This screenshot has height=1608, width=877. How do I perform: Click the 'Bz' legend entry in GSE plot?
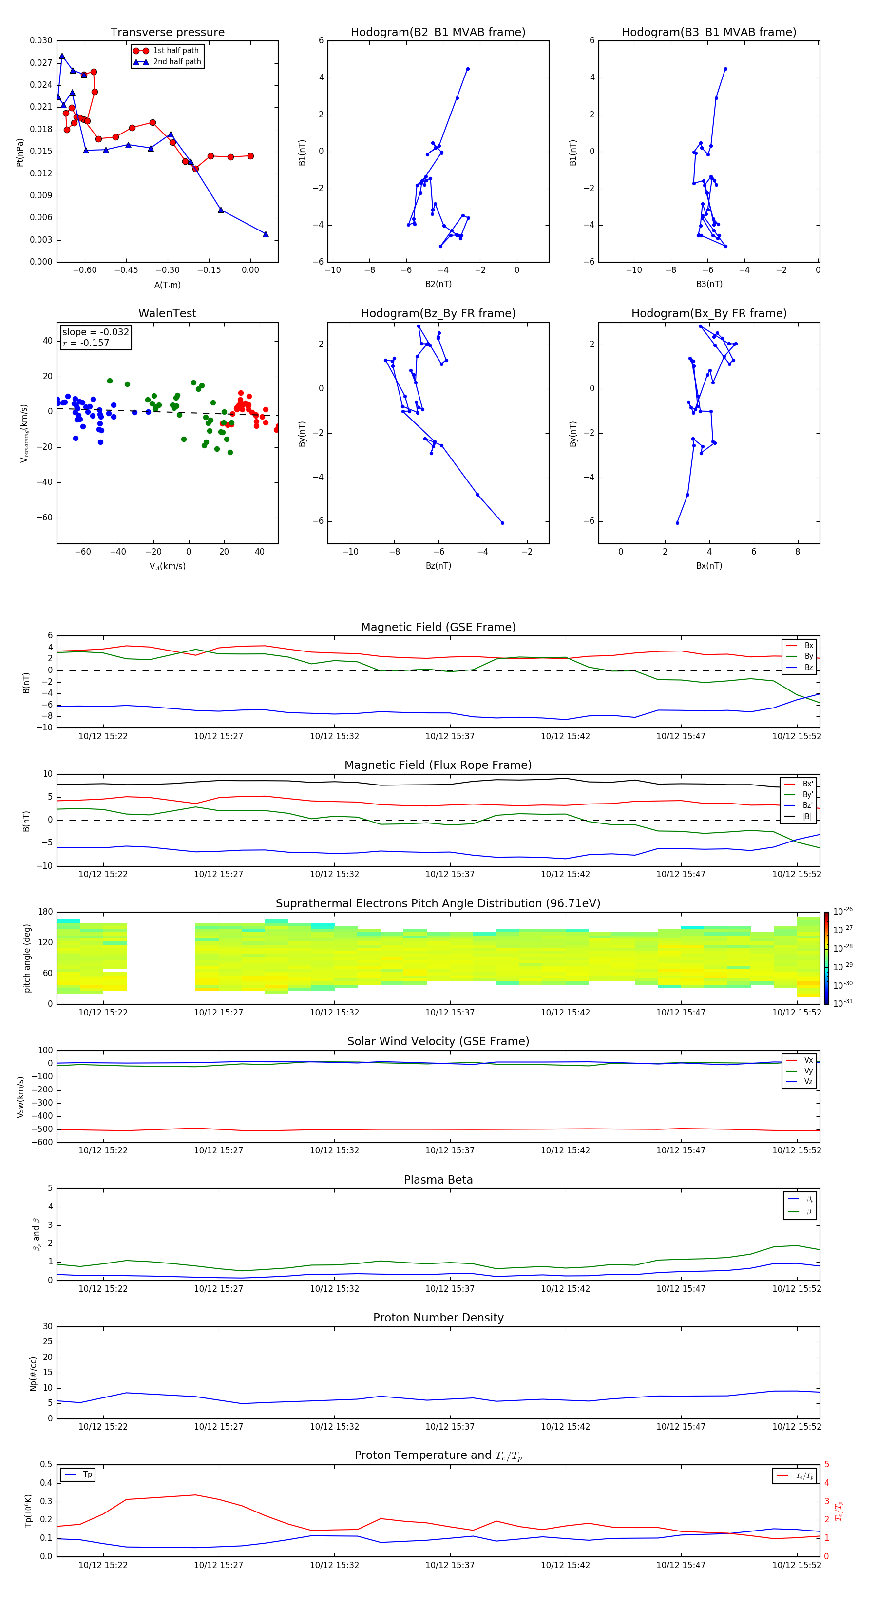[x=800, y=667]
